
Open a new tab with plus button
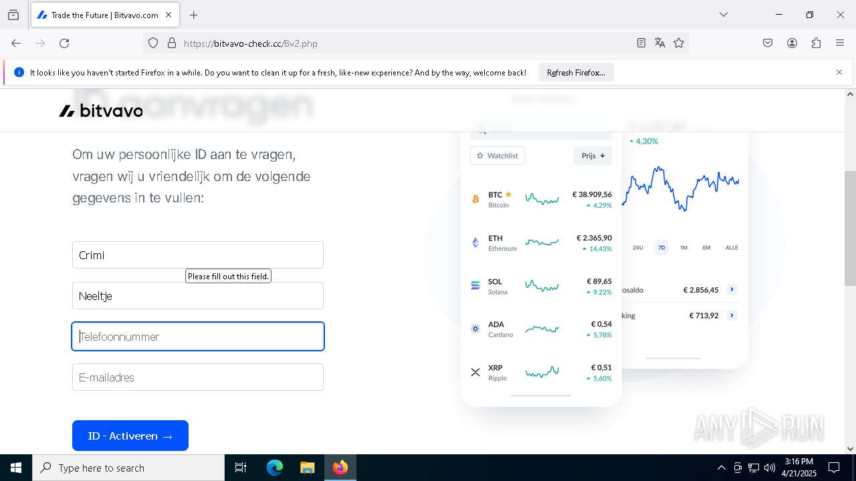coord(193,15)
